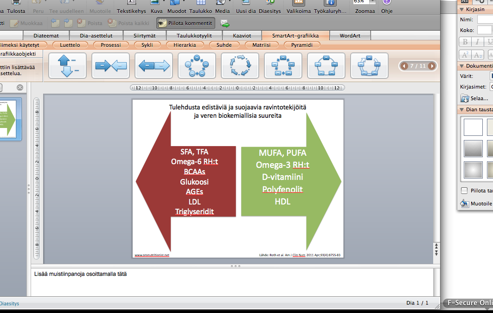Collapse the Kirjasin panel section
The image size is (493, 313).
462,9
